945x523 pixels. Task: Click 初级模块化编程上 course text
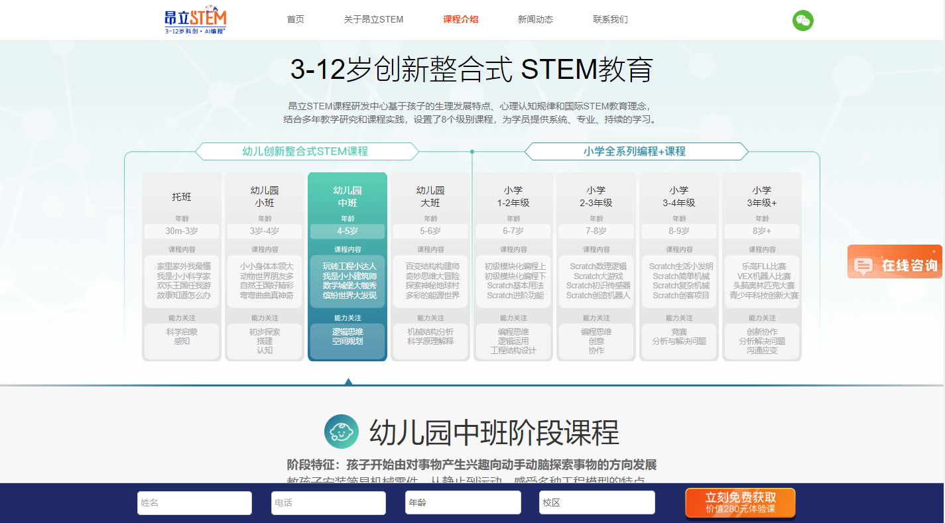point(515,266)
